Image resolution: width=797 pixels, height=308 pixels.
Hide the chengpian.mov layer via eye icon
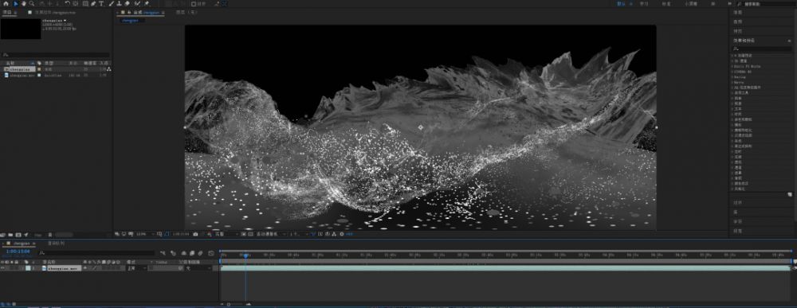[x=2, y=267]
